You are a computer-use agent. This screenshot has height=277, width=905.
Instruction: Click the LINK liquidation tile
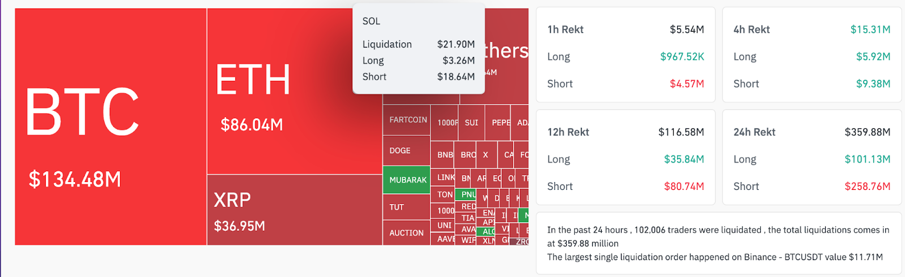pos(444,178)
